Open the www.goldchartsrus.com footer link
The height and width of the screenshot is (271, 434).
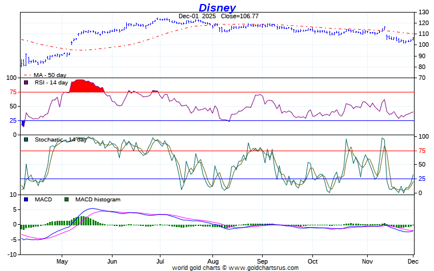tap(263, 268)
